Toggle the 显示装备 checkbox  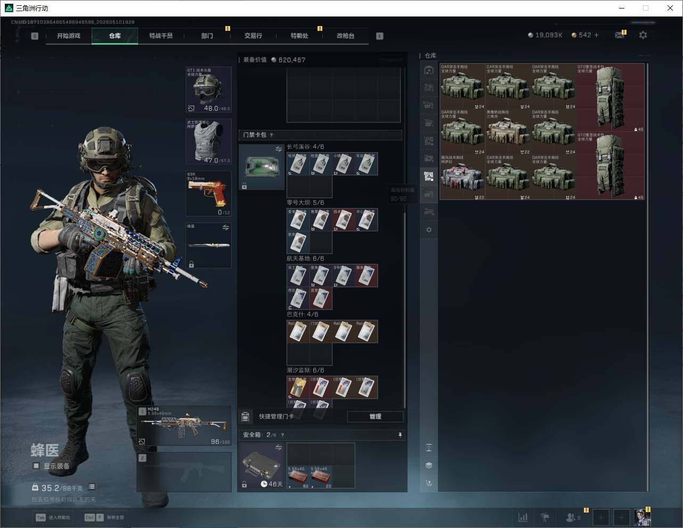[x=36, y=466]
